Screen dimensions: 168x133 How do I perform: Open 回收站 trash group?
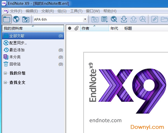tap(33, 64)
